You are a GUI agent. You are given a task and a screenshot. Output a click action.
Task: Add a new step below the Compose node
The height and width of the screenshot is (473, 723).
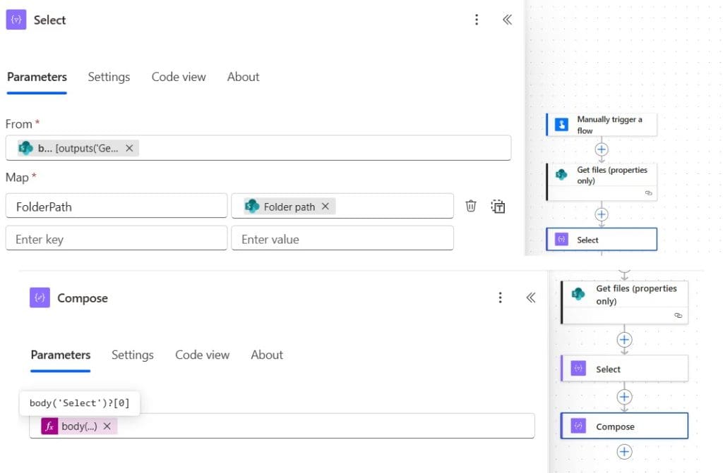point(624,452)
